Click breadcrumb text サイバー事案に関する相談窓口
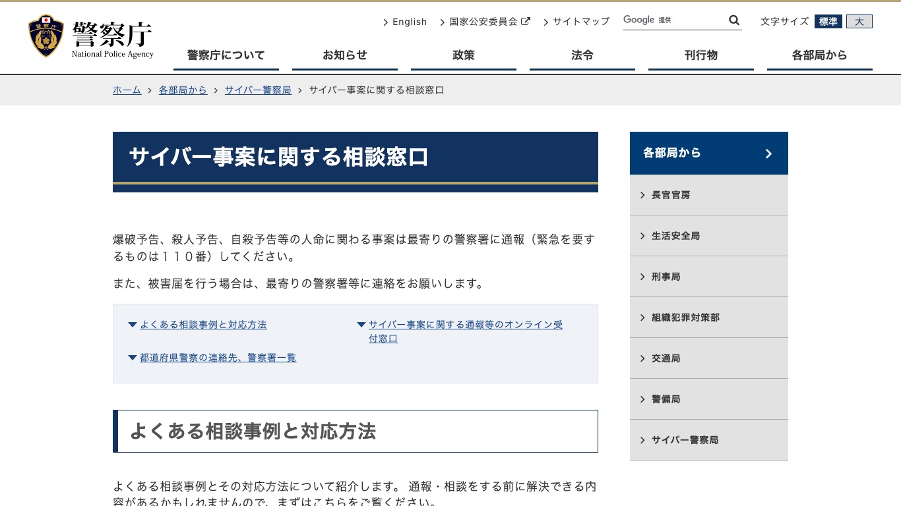 pyautogui.click(x=377, y=90)
